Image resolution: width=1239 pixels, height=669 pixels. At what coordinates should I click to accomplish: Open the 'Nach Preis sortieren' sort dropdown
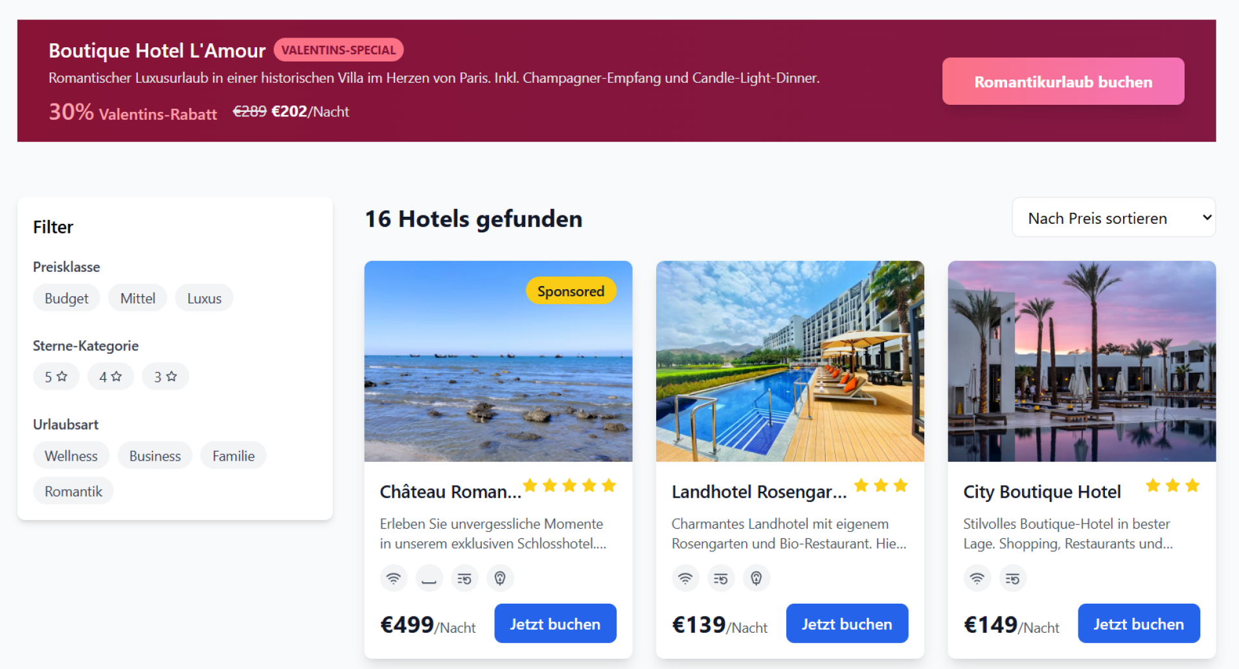1113,218
